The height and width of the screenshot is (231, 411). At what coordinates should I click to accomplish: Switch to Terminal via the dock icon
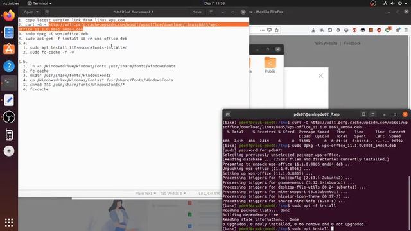point(9,83)
